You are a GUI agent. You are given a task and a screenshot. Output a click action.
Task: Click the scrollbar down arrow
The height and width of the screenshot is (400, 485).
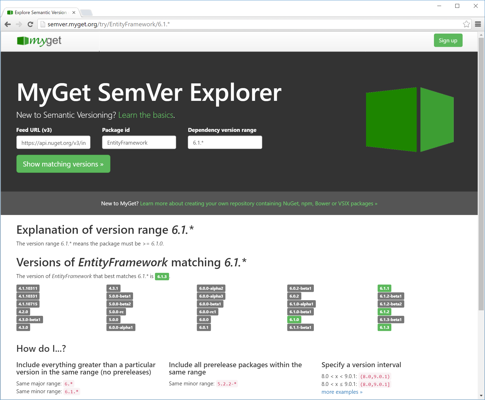481,396
